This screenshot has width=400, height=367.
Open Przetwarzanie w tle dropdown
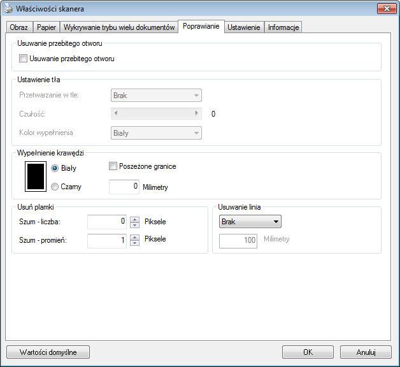coord(156,96)
